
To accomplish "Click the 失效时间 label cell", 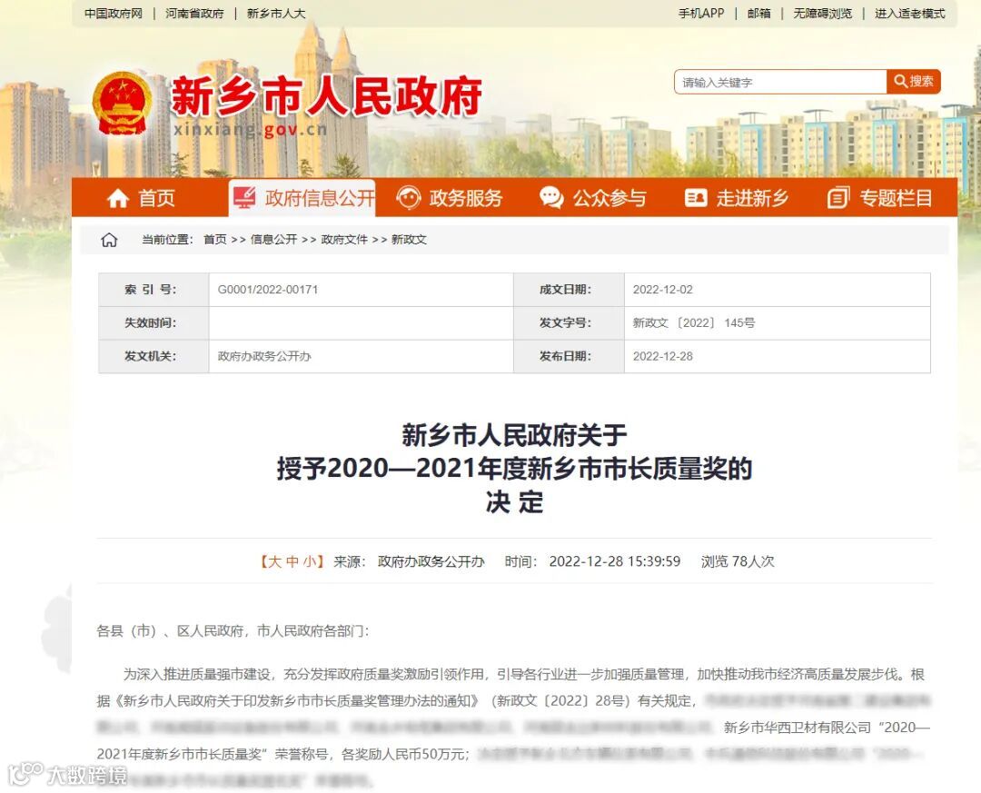I will point(154,323).
